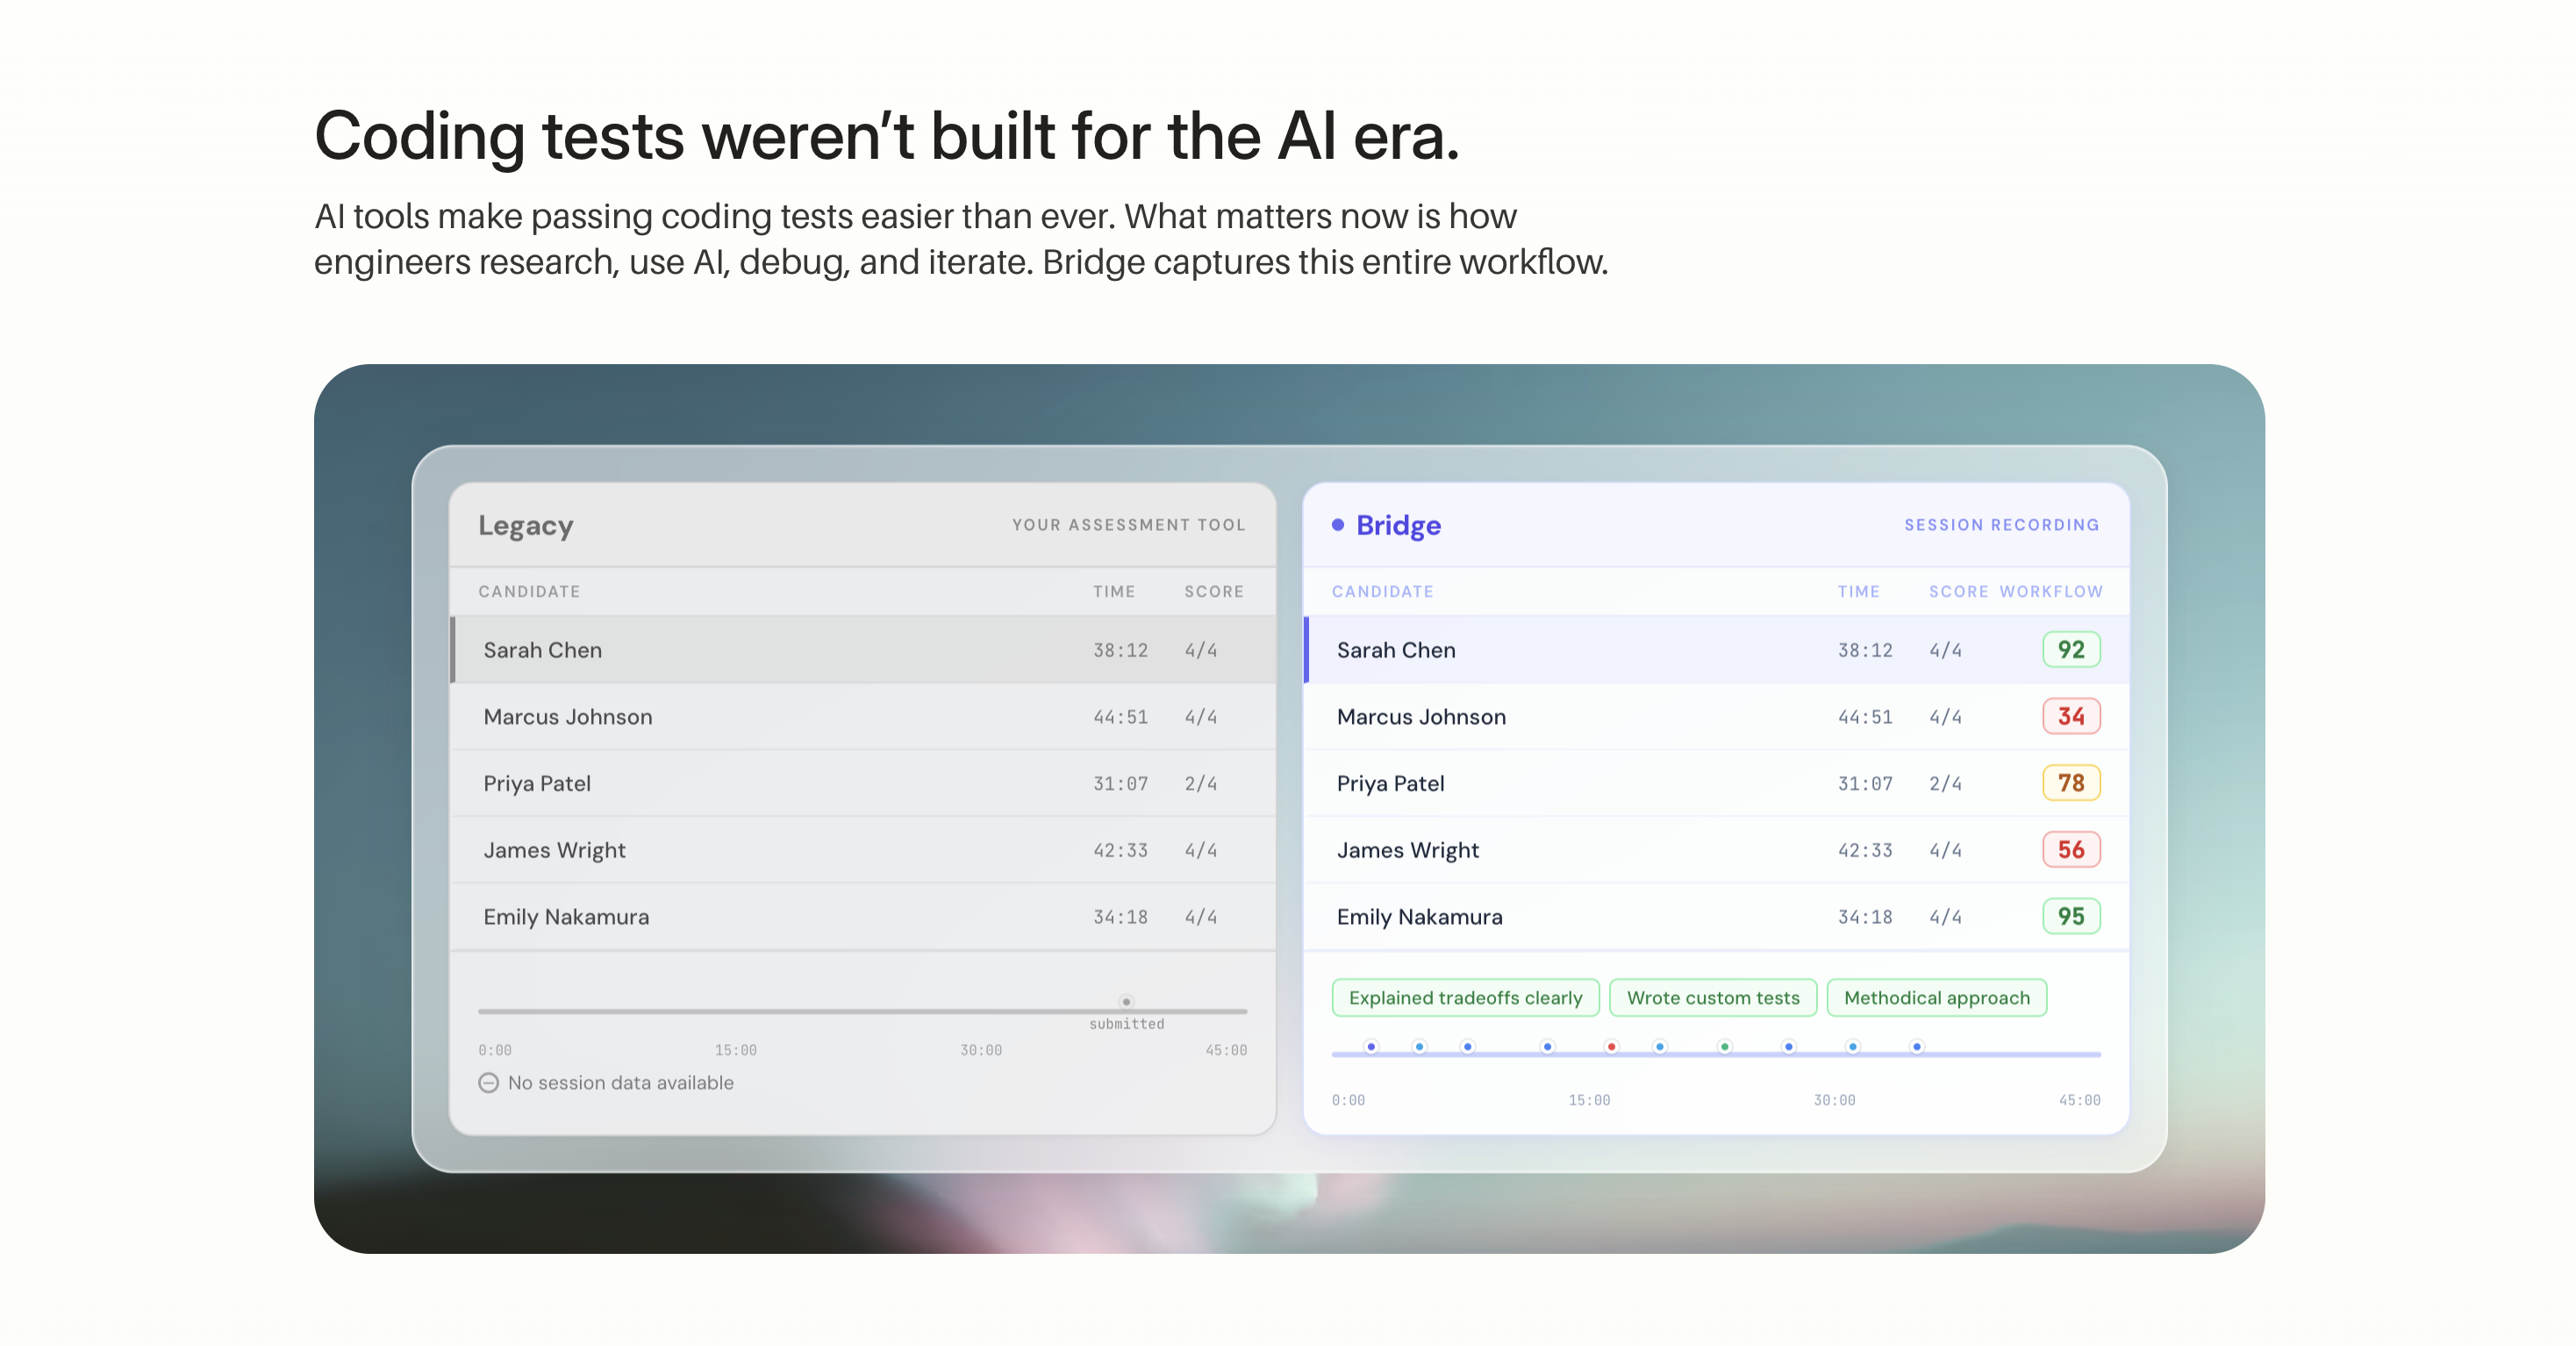Select the Methodical approach tag
Screen dimensions: 2576x1346
(1937, 998)
